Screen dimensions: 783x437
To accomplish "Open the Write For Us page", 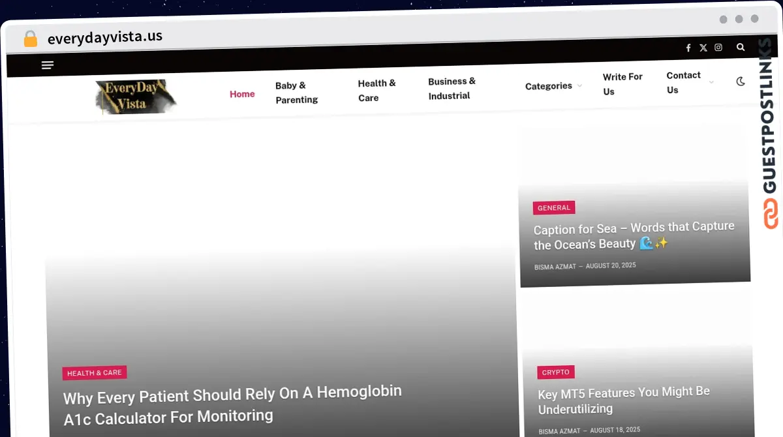I will 622,84.
